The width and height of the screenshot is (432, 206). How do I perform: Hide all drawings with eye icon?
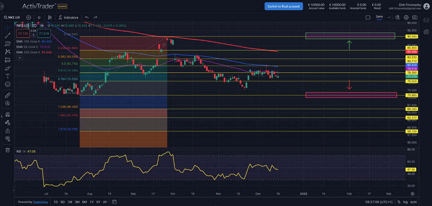click(8, 139)
